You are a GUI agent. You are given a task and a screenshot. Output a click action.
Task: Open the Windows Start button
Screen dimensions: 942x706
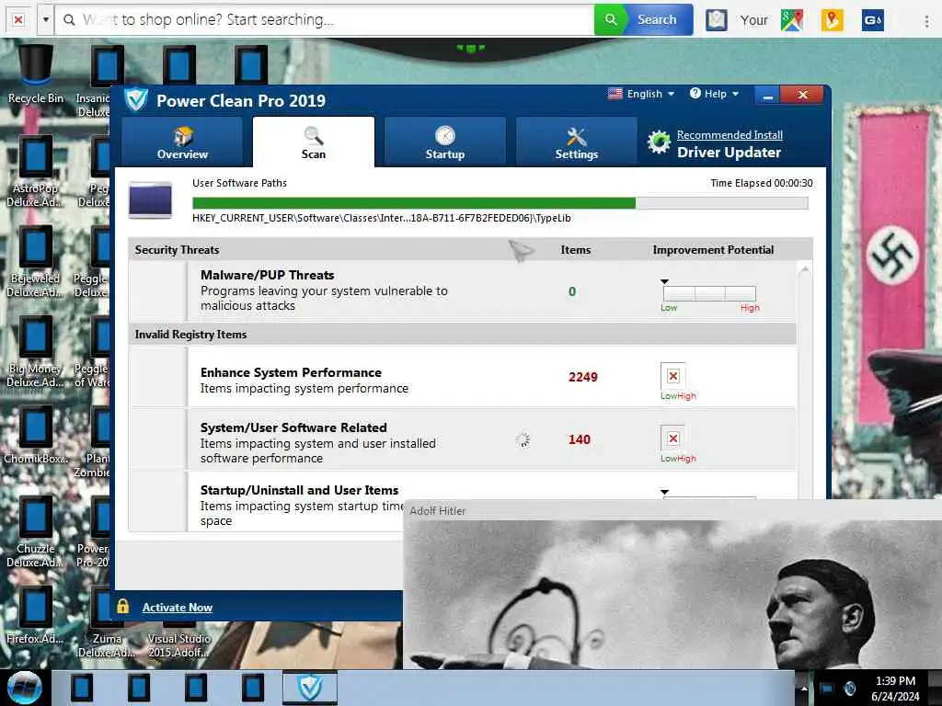(x=24, y=688)
